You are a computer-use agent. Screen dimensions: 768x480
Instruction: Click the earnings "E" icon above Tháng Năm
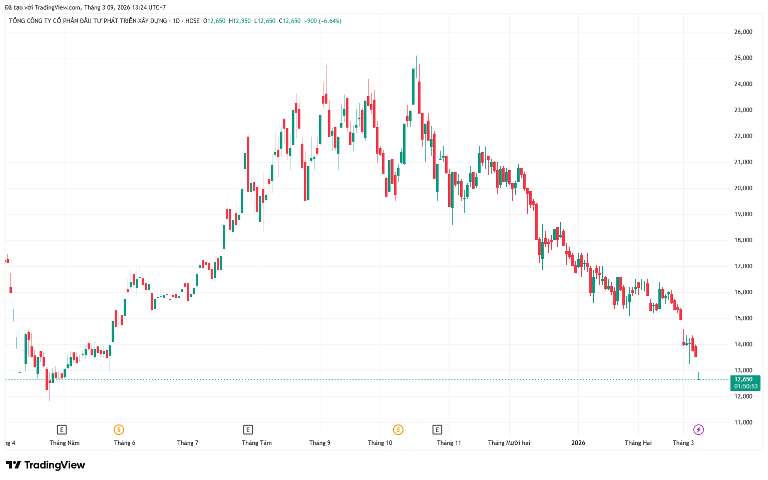click(62, 429)
